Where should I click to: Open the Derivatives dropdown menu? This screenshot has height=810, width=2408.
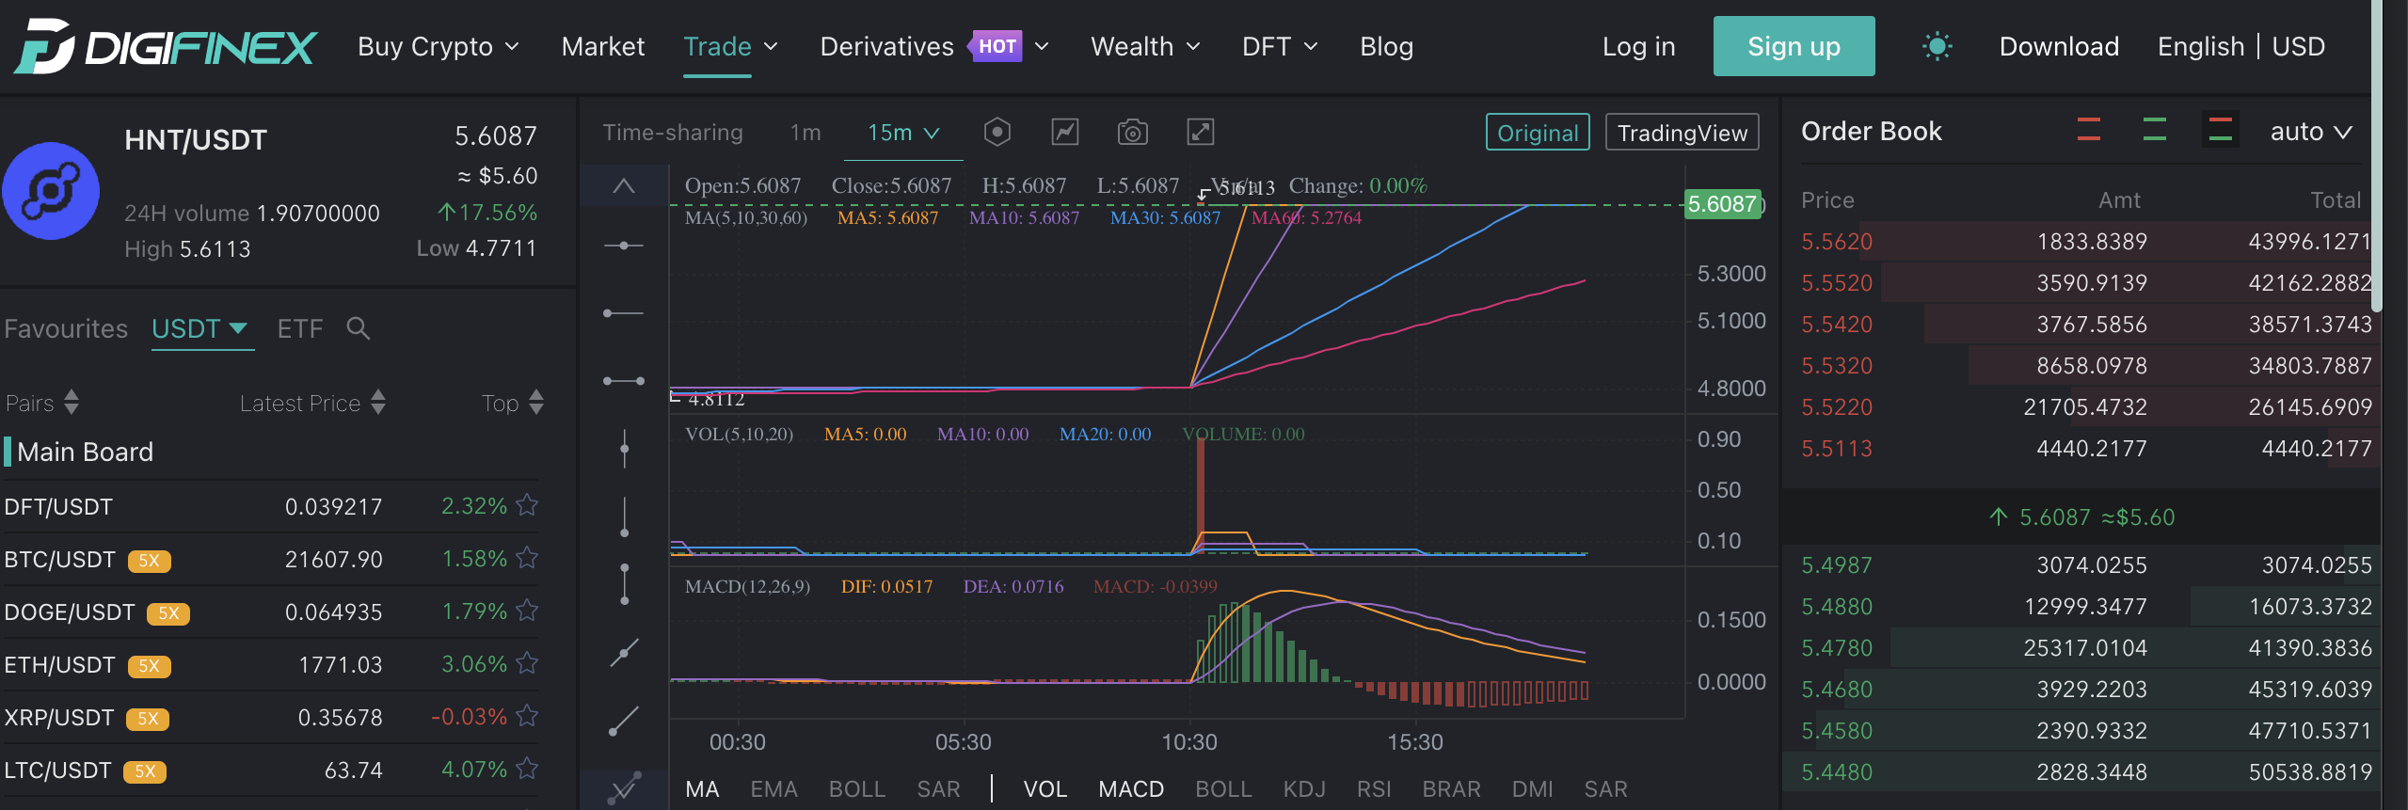[x=934, y=46]
